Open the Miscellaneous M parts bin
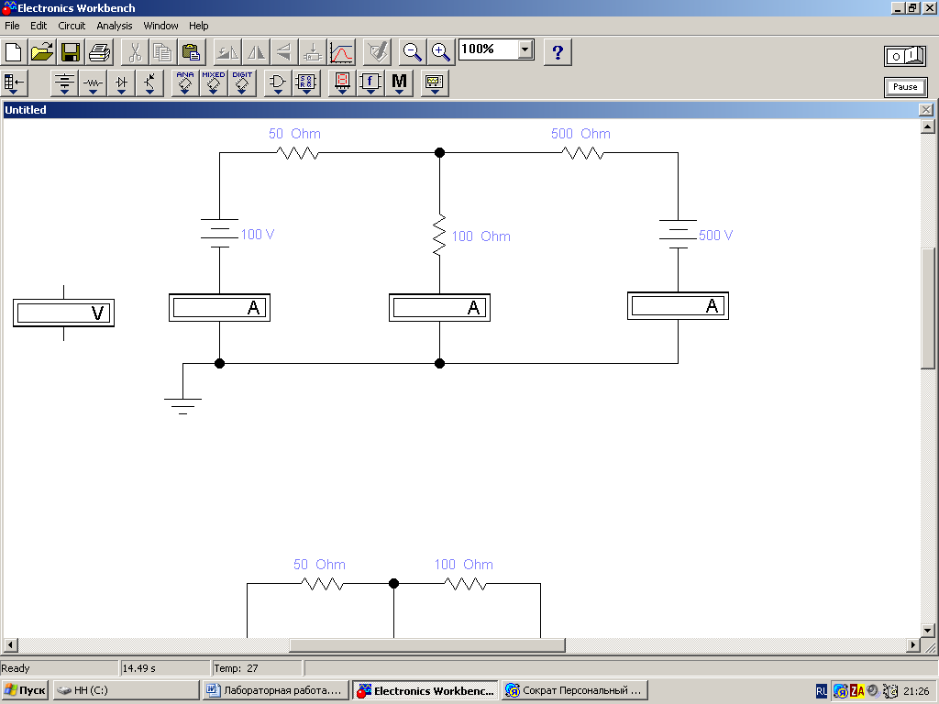This screenshot has width=939, height=704. coord(400,82)
